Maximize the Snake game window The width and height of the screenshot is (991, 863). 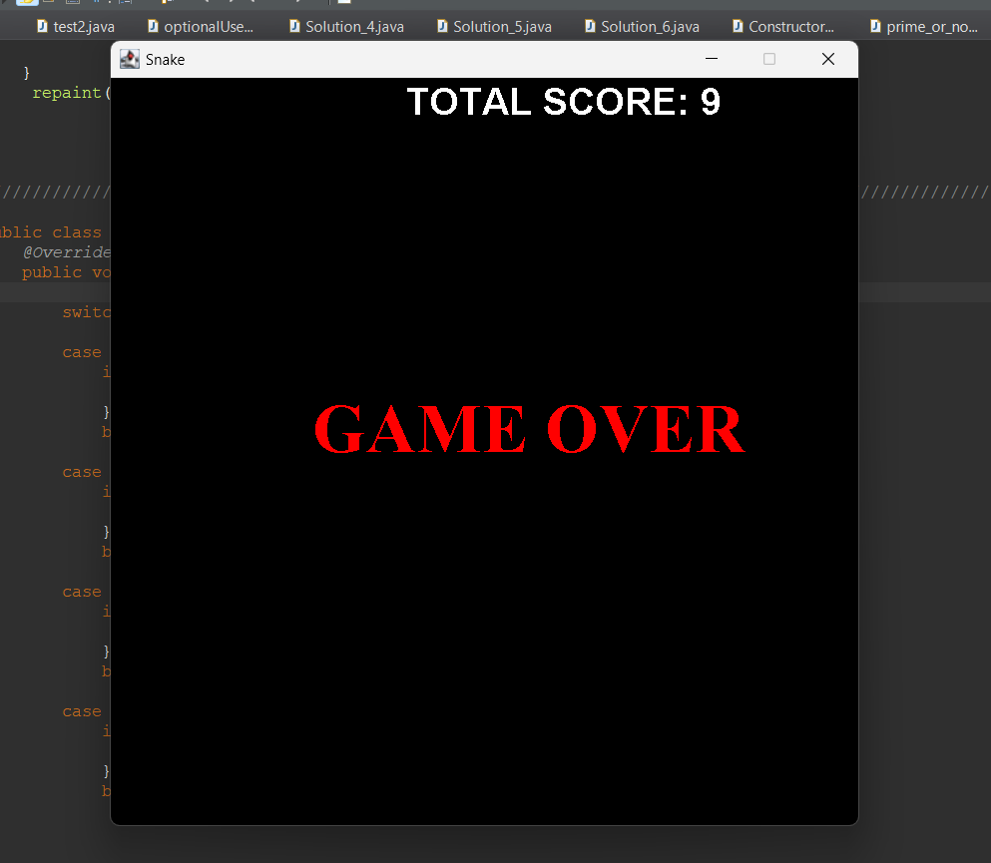point(768,59)
